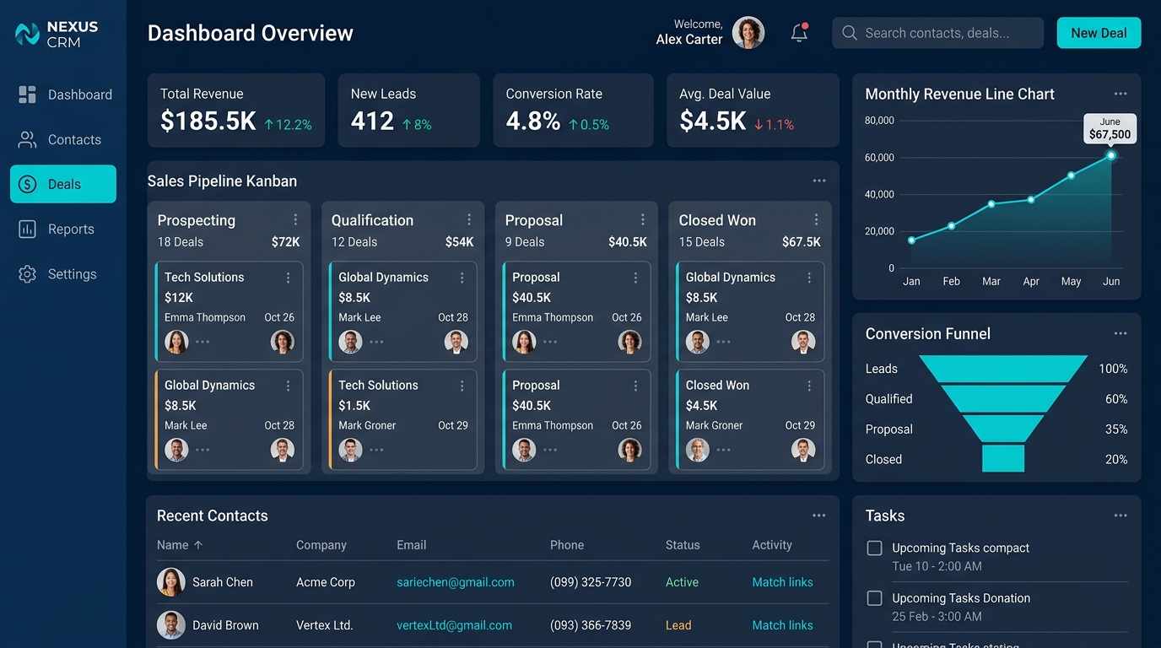Open Settings via the gear icon
This screenshot has height=648, width=1161.
tap(28, 274)
